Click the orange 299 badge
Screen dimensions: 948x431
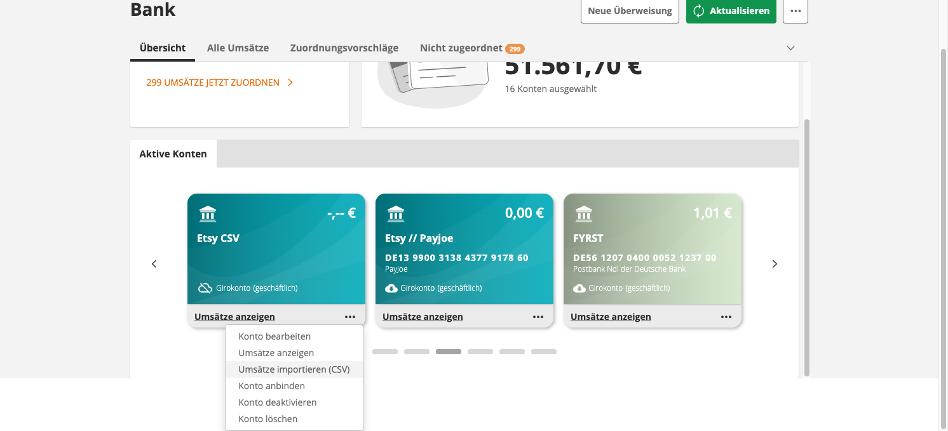pyautogui.click(x=515, y=48)
